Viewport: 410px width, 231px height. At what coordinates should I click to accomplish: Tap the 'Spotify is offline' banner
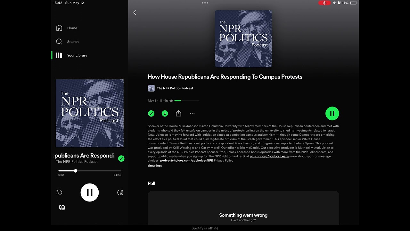205,228
